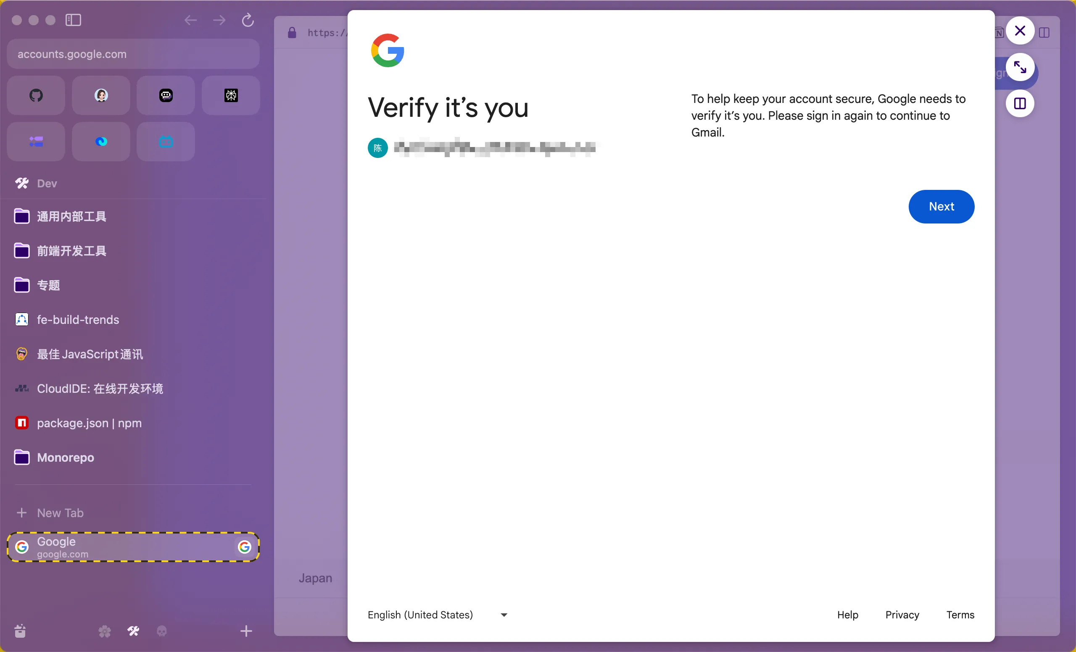Close the Google sign-in peek window
The image size is (1076, 652).
pyautogui.click(x=1019, y=31)
